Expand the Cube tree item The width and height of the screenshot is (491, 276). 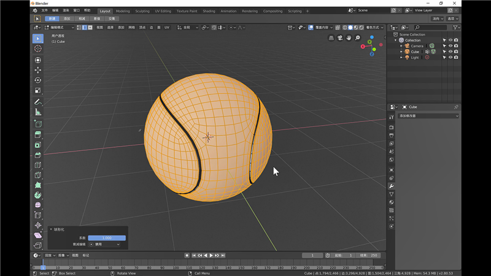pos(401,52)
